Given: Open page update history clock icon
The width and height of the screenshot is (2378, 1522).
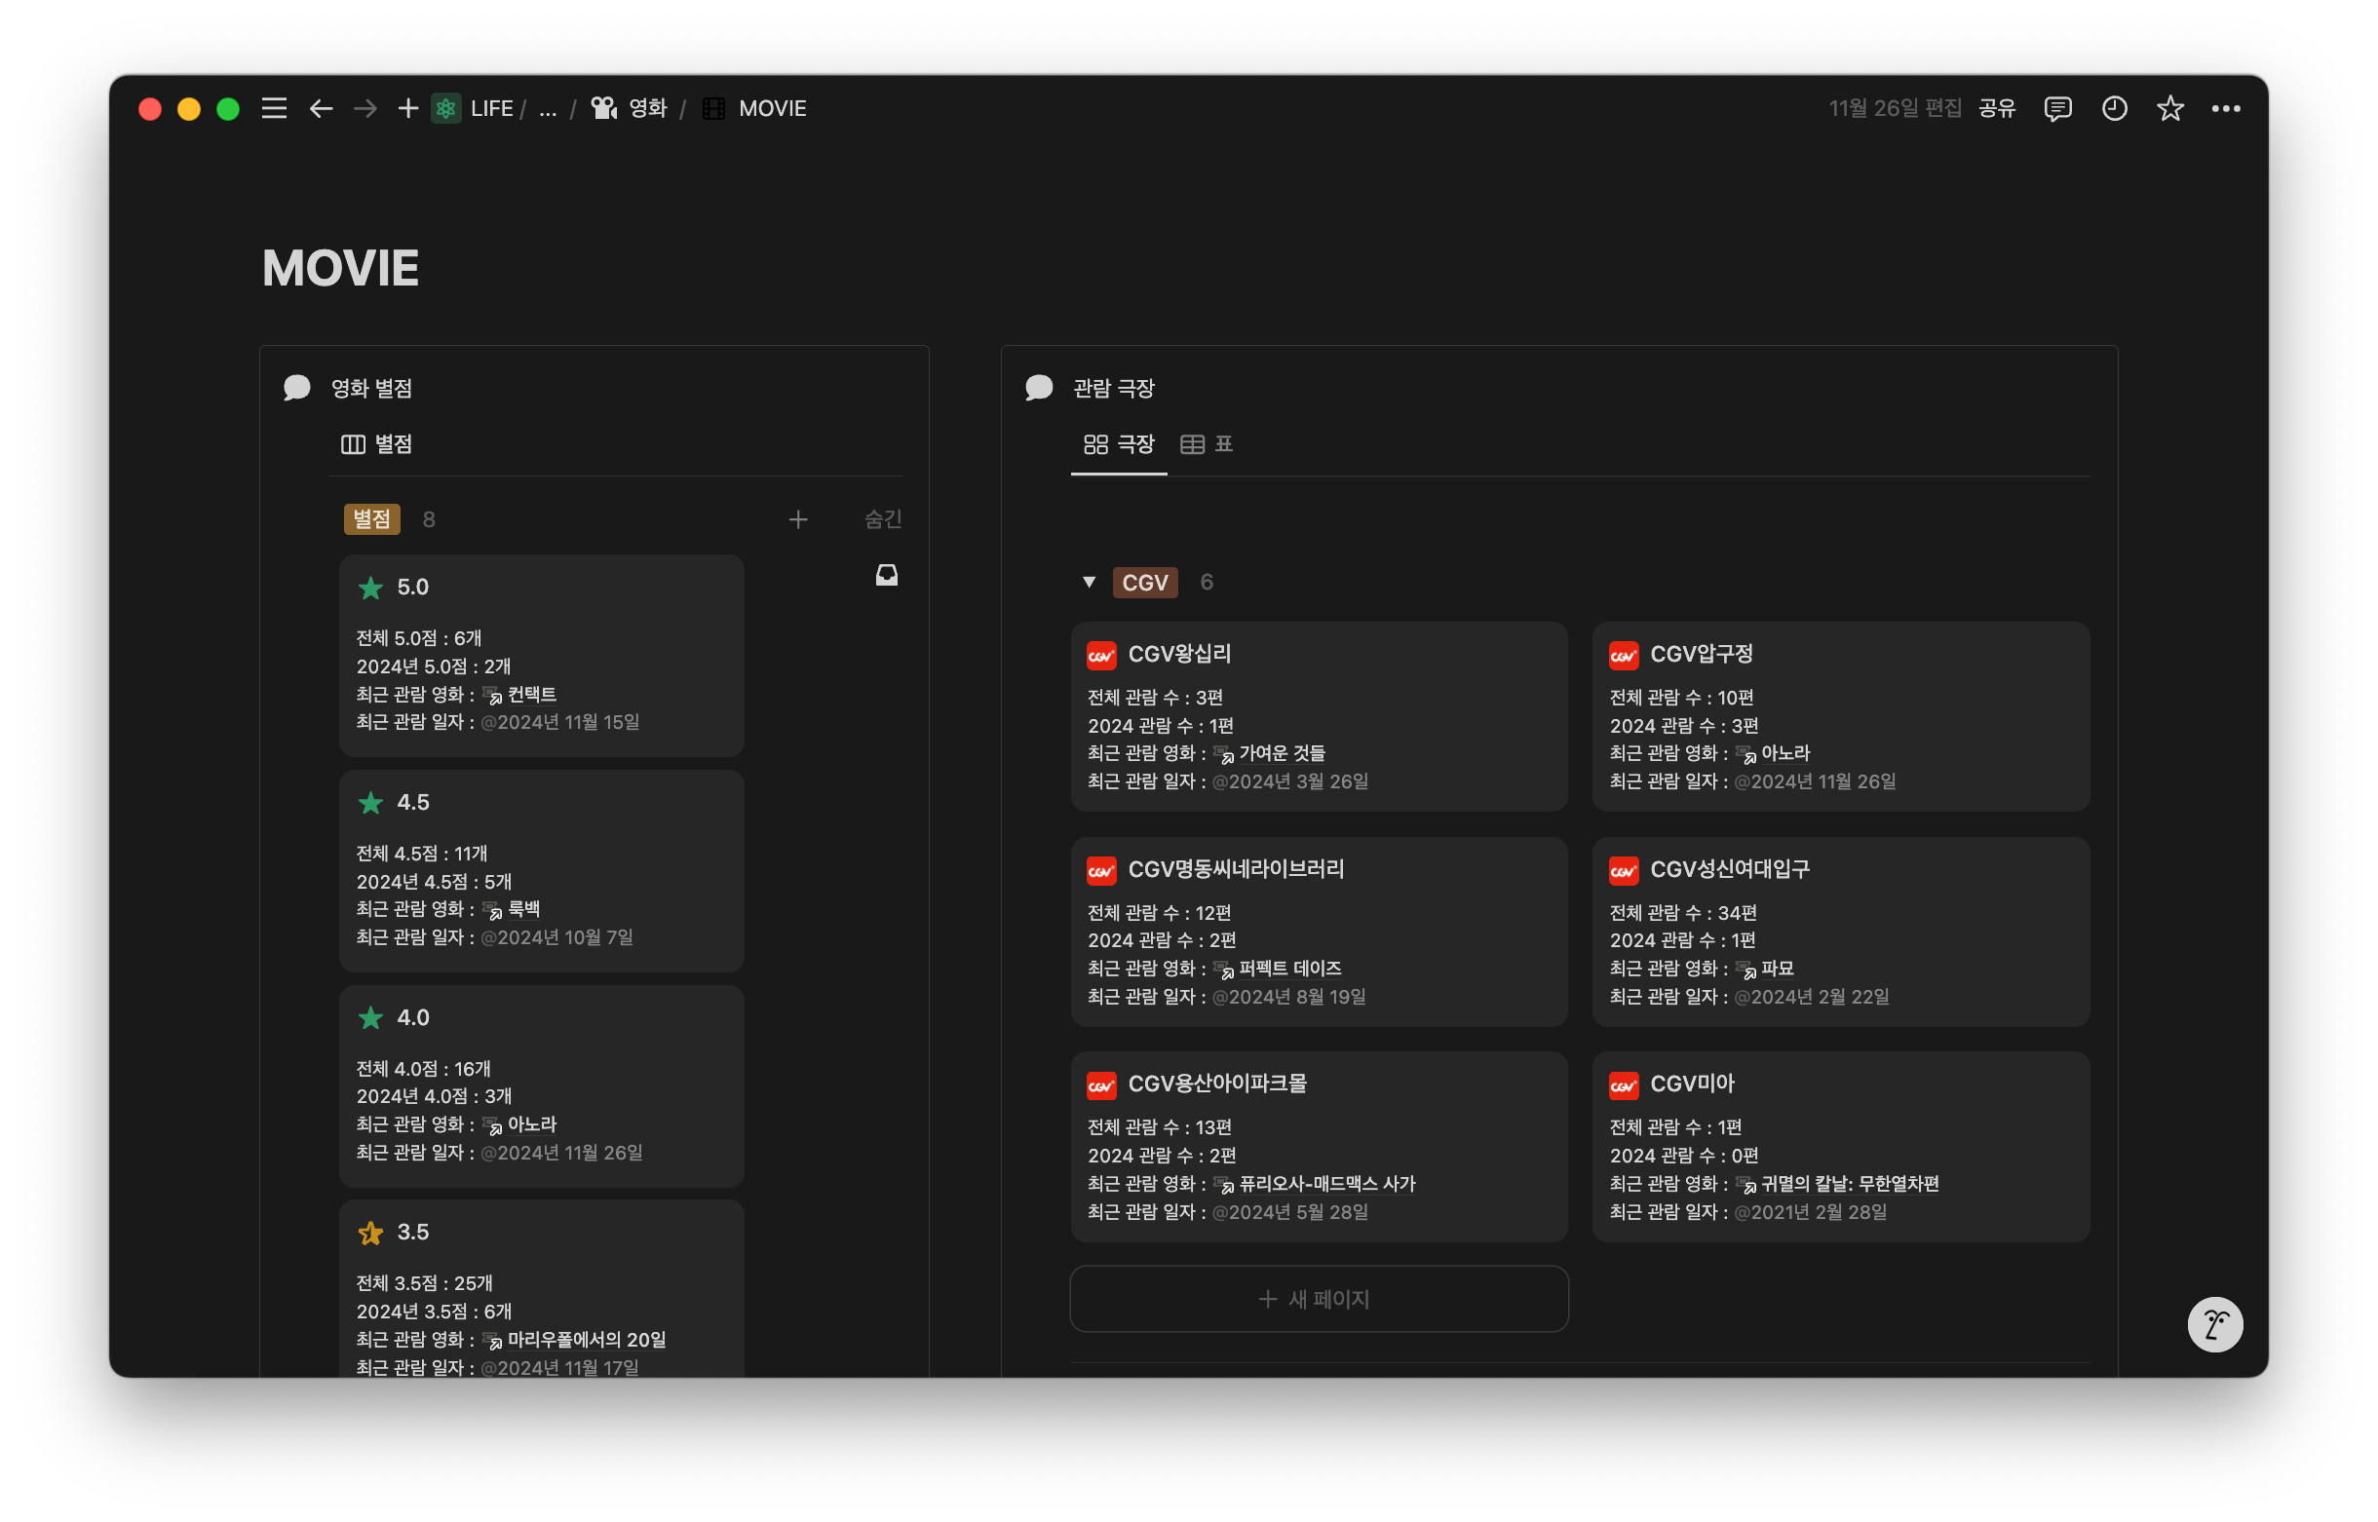Looking at the screenshot, I should 2113,109.
